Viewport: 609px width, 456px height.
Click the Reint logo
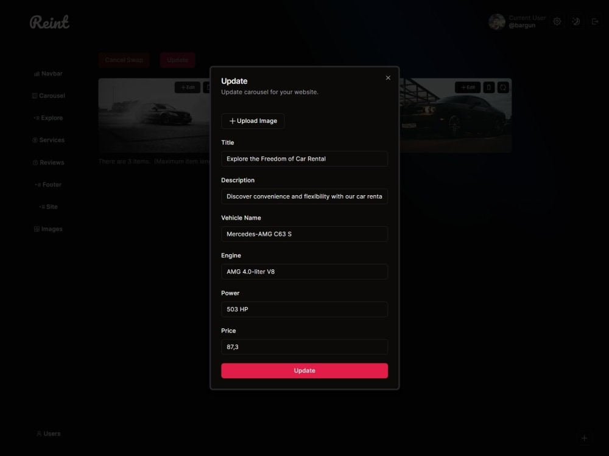[x=50, y=22]
